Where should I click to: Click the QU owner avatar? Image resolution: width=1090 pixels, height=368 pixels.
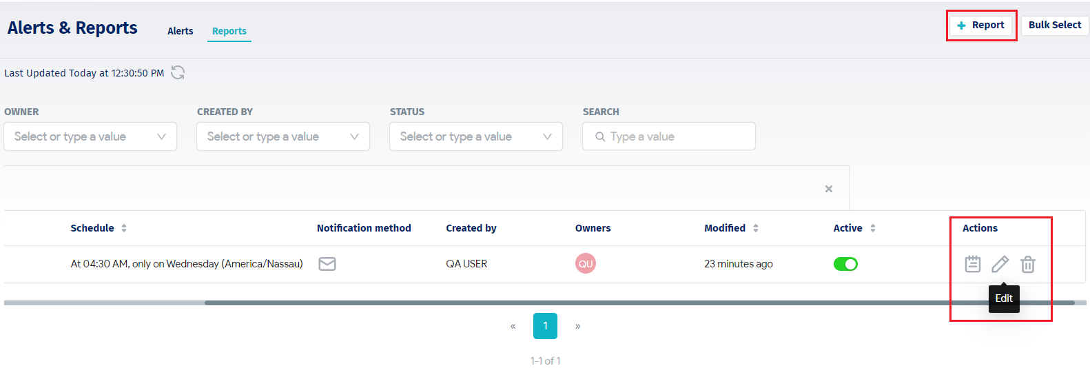[x=586, y=263]
